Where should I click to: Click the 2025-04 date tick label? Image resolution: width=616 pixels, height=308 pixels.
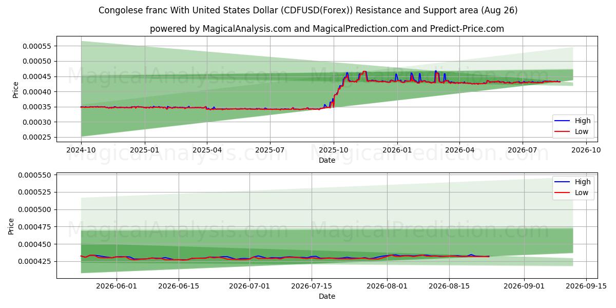(207, 150)
